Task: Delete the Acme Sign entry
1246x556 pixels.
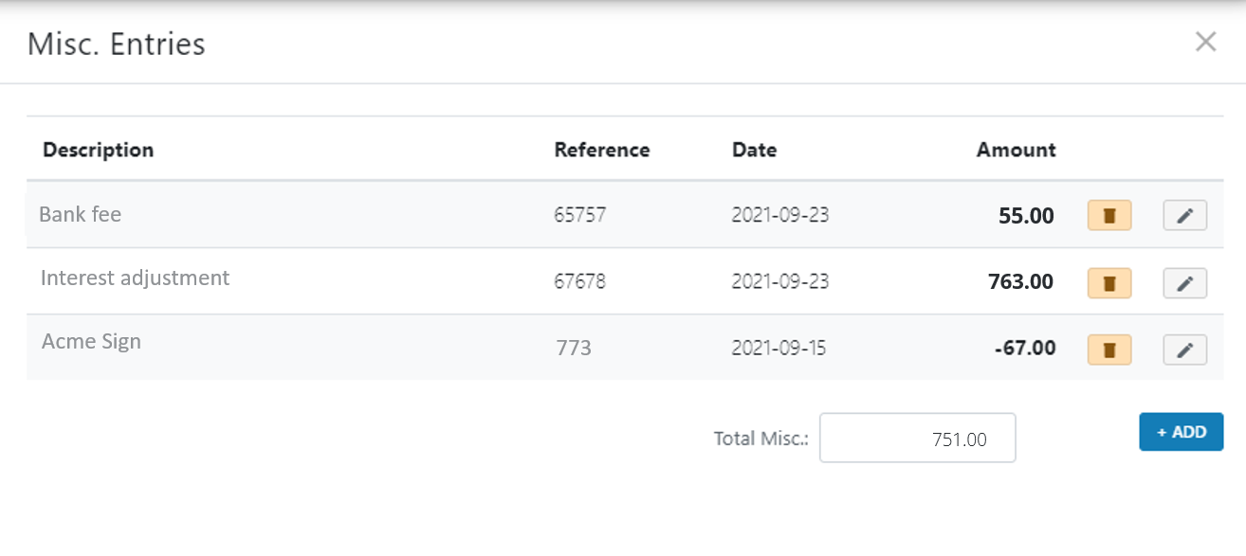Action: 1109,349
